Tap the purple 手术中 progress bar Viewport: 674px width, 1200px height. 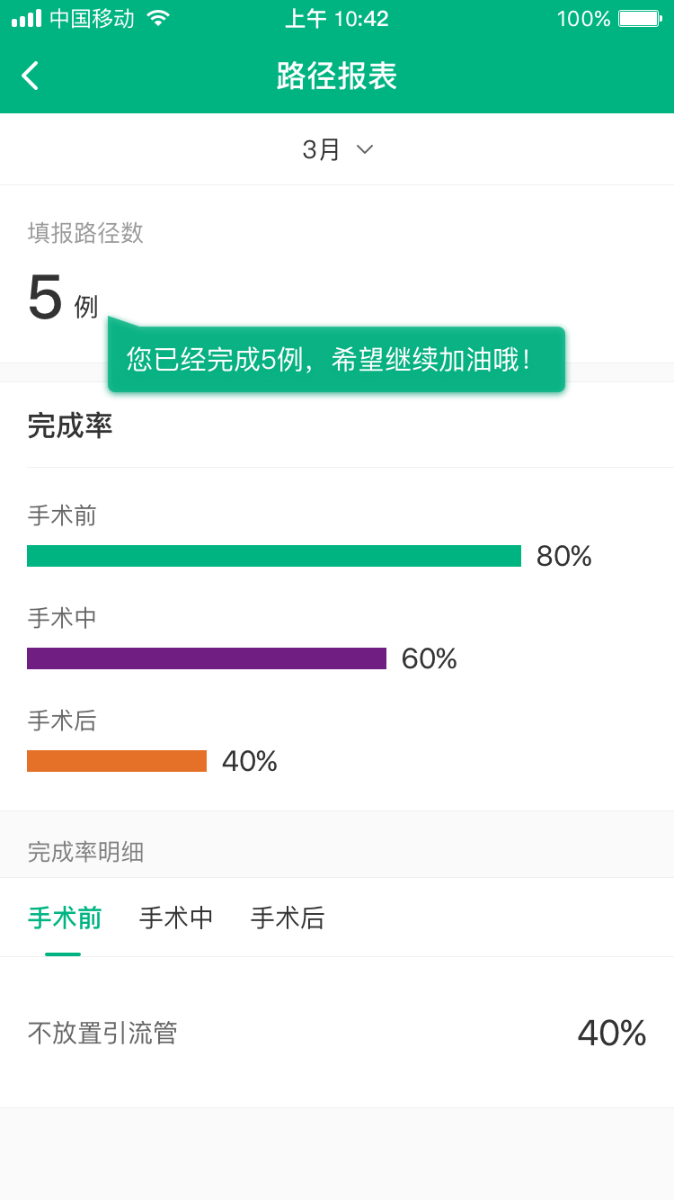207,658
